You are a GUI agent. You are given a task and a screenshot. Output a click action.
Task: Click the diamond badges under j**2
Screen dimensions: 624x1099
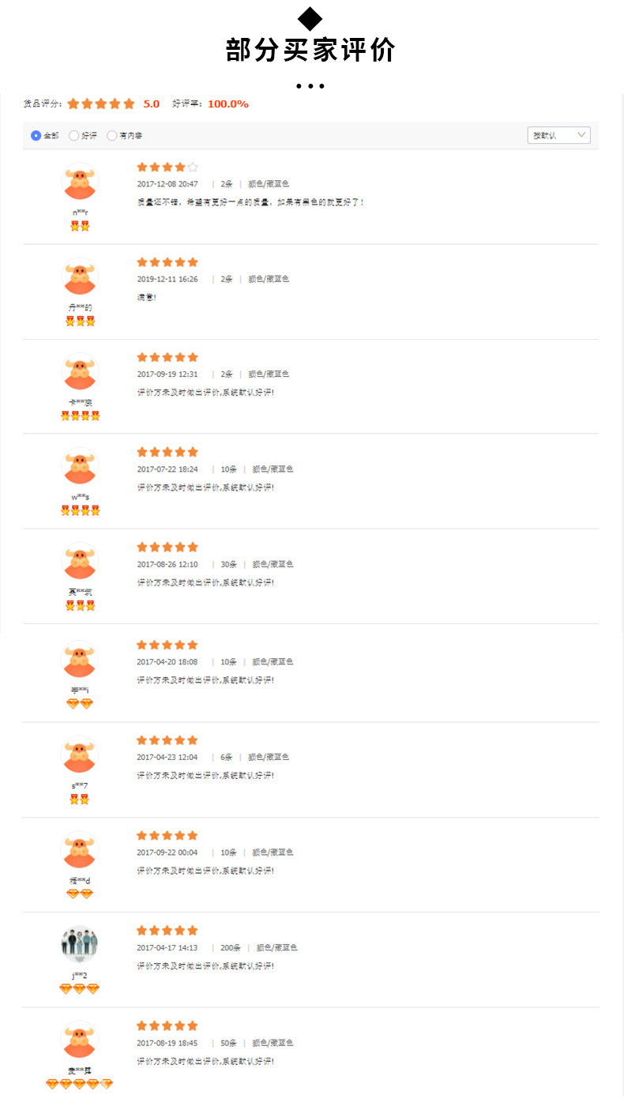79,988
